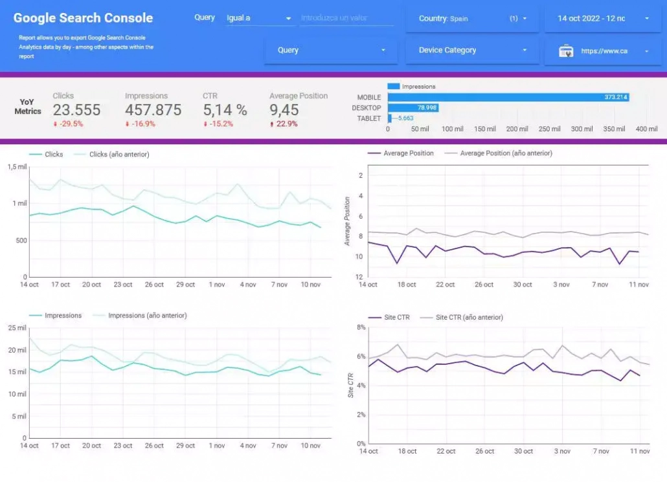The width and height of the screenshot is (667, 482).
Task: Toggle 'Impressions (año anterior)' legend entry
Action: [140, 315]
